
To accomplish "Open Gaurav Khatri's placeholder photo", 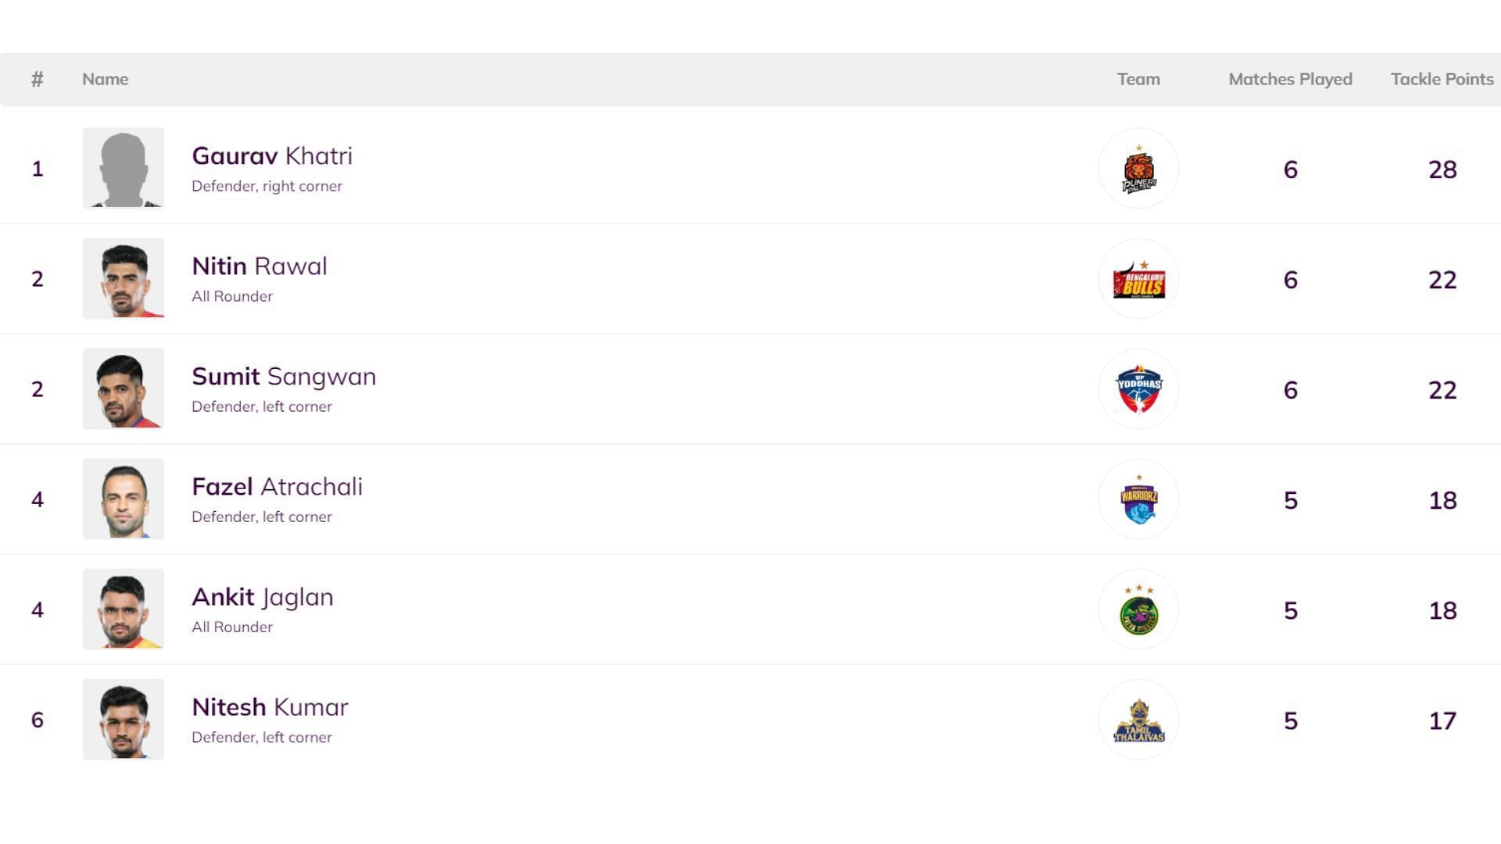I will pyautogui.click(x=124, y=169).
